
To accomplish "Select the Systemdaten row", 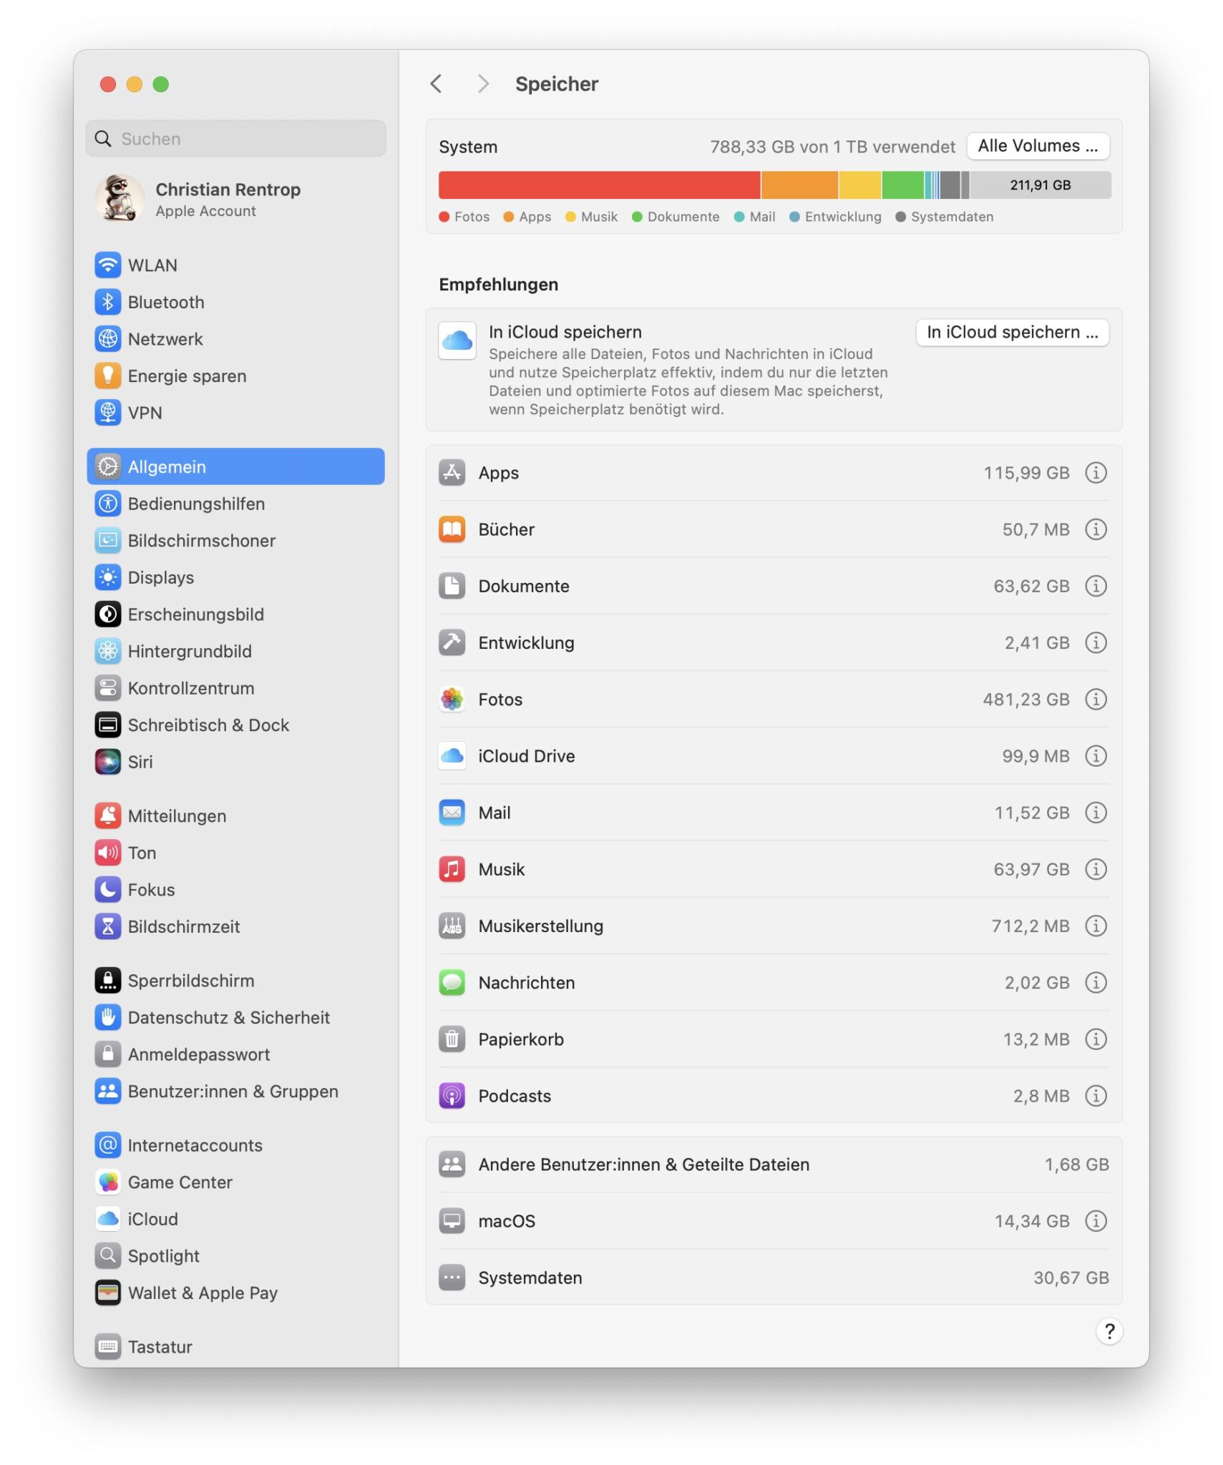I will pos(774,1278).
